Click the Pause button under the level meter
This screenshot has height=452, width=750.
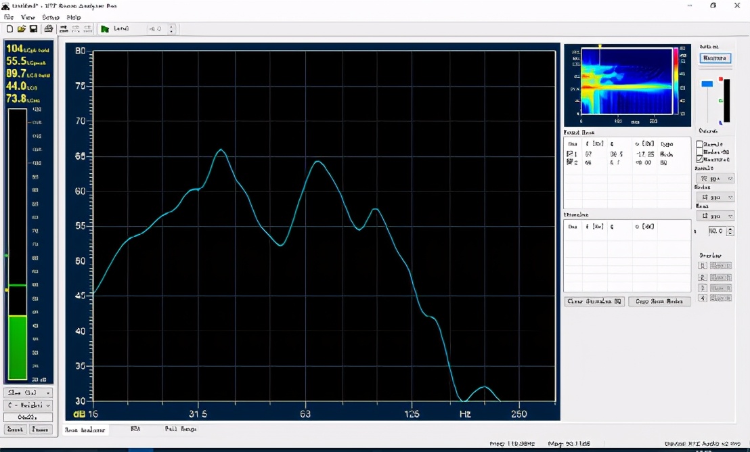pyautogui.click(x=41, y=429)
